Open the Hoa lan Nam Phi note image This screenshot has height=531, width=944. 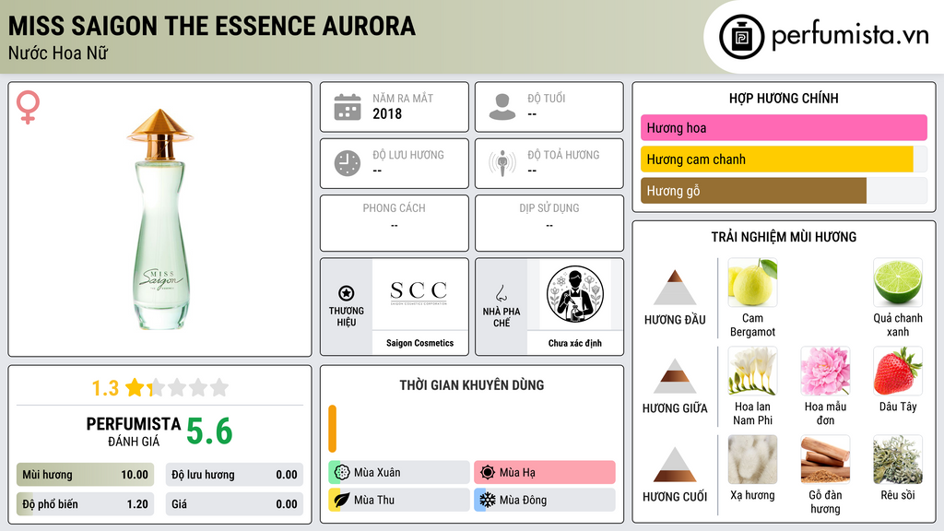point(752,371)
